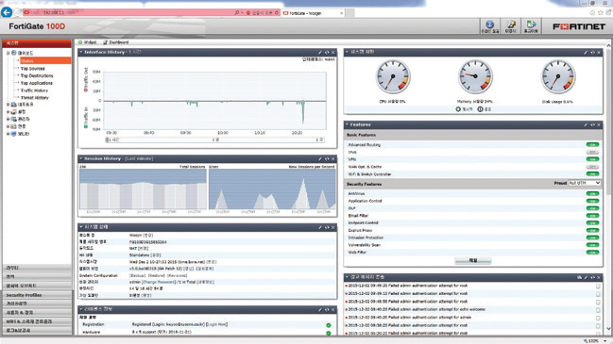Click the Interface History time range slider
This screenshot has width=613, height=344.
coord(214,139)
